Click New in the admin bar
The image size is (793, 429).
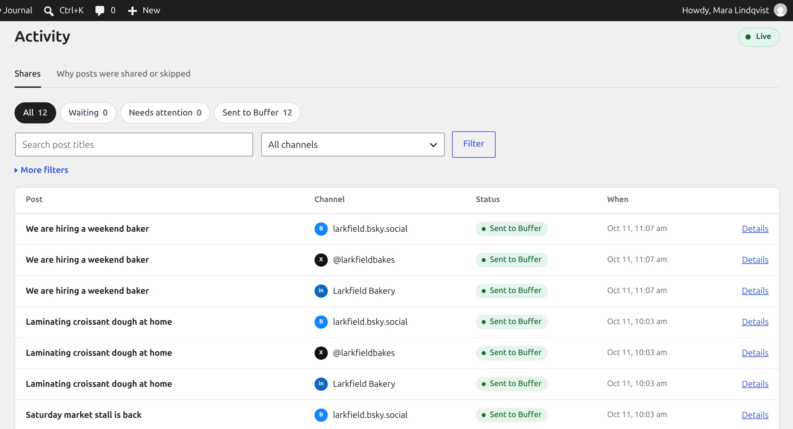(151, 11)
